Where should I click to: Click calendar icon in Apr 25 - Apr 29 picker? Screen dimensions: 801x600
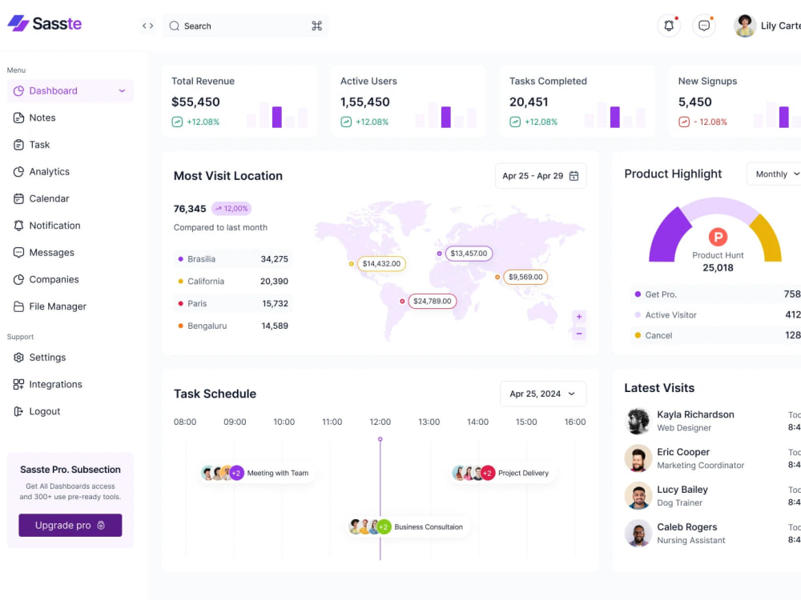574,176
